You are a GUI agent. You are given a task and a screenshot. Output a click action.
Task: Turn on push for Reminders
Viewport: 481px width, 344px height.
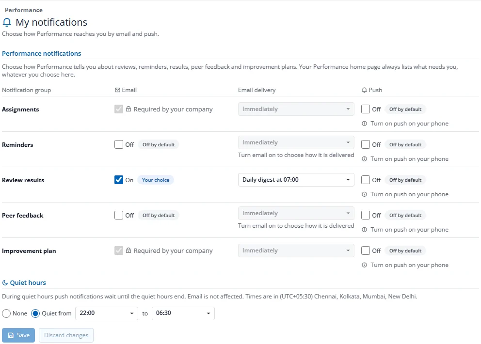tap(365, 144)
